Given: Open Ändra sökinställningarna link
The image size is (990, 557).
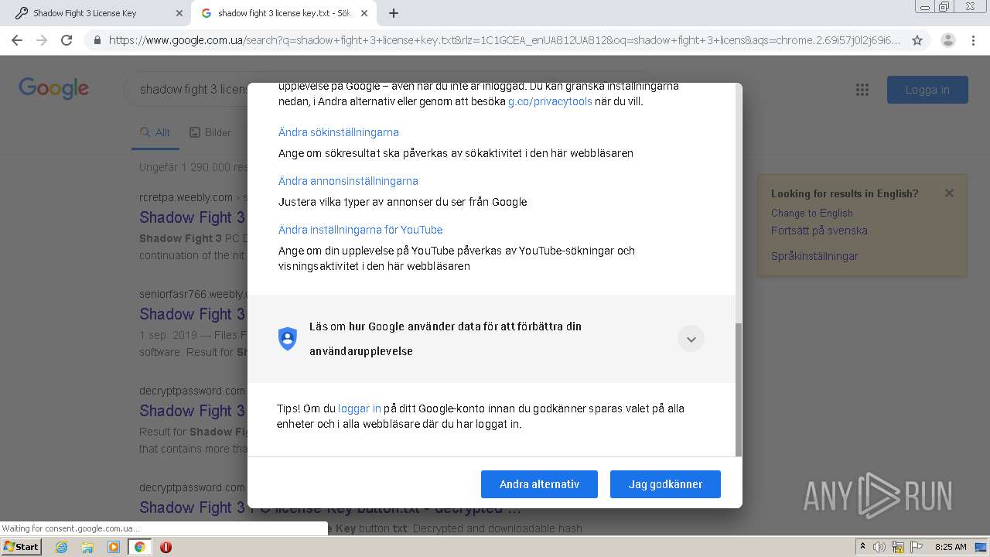Looking at the screenshot, I should 339,132.
